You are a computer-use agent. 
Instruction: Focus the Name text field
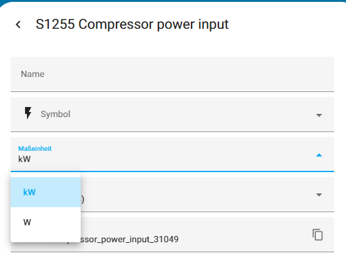click(x=172, y=74)
